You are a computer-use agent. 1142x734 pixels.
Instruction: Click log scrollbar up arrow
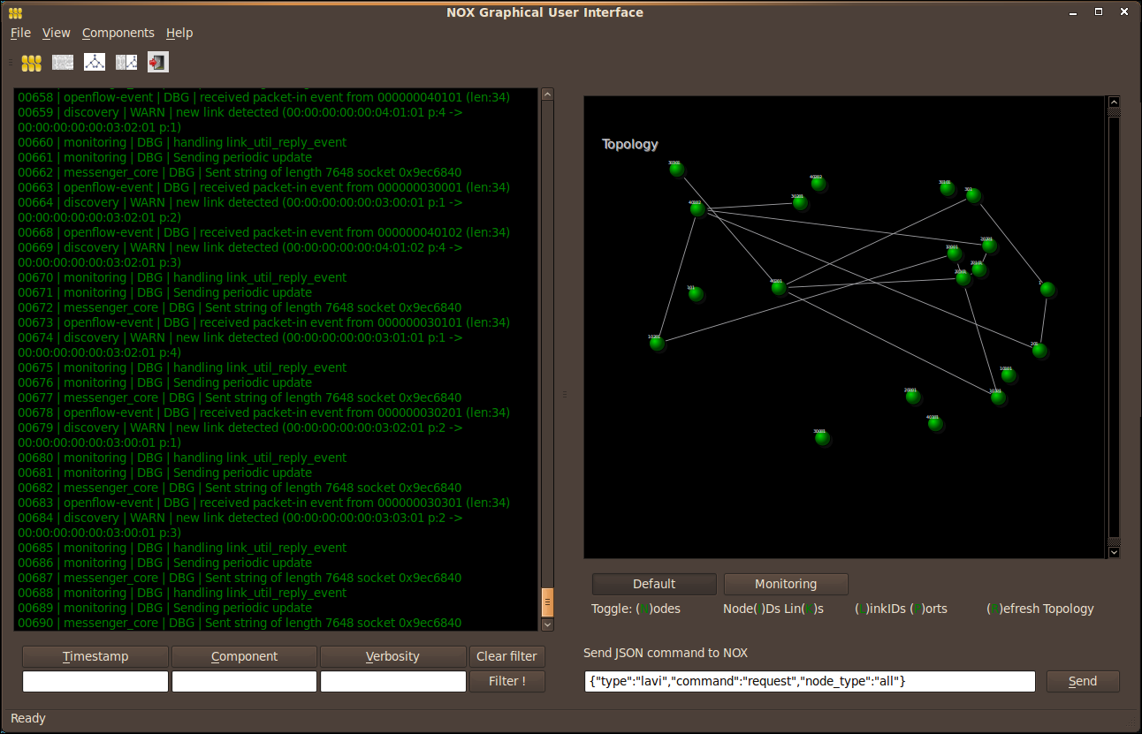[547, 94]
